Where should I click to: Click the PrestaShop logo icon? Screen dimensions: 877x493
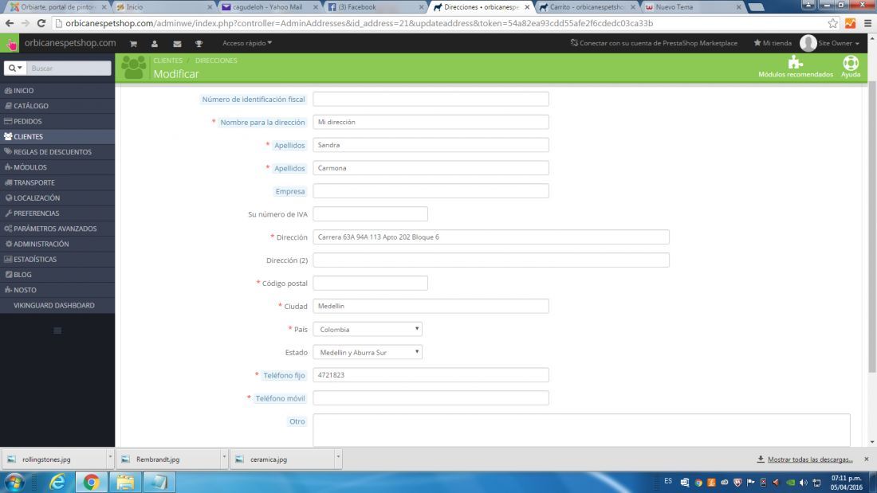pyautogui.click(x=10, y=44)
